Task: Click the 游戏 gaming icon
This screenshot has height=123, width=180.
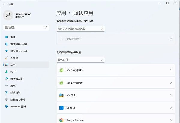Action: [x=6, y=85]
